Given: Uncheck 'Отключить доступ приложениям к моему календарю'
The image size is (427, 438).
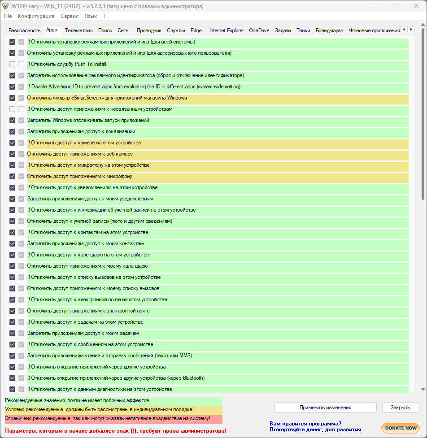Looking at the screenshot, I should (12, 266).
